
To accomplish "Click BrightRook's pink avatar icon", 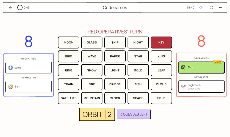I will tap(183, 86).
